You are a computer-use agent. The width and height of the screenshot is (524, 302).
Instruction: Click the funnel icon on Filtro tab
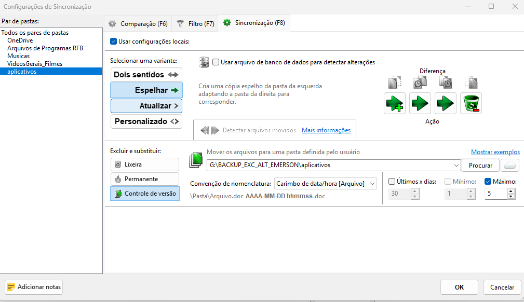coord(180,24)
